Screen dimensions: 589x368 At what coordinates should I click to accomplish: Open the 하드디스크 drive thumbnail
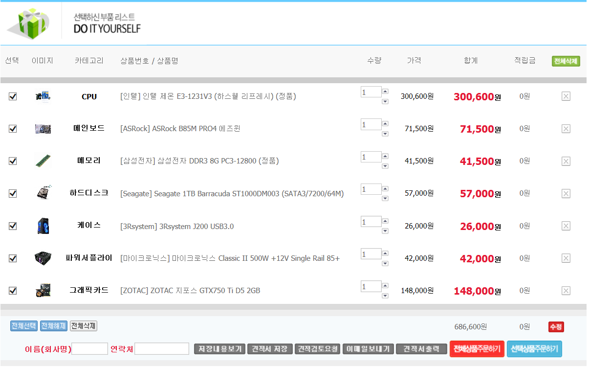pyautogui.click(x=43, y=193)
